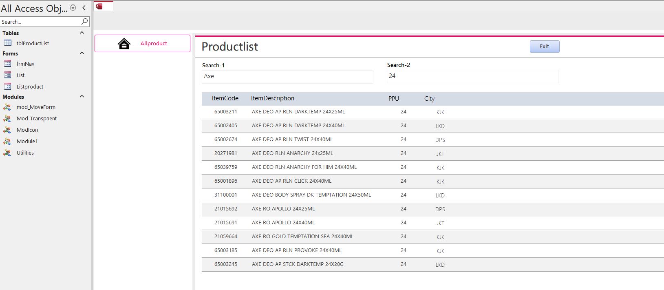Select the Allproduct navigation tab
This screenshot has width=664, height=290.
153,44
